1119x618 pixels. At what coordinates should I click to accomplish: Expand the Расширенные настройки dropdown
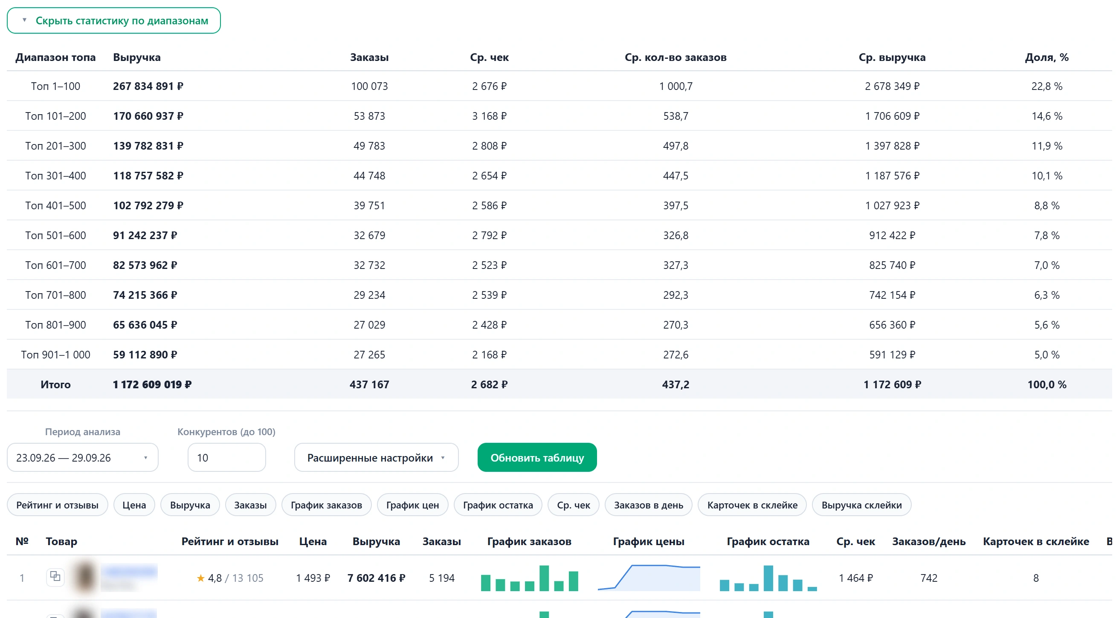[376, 457]
